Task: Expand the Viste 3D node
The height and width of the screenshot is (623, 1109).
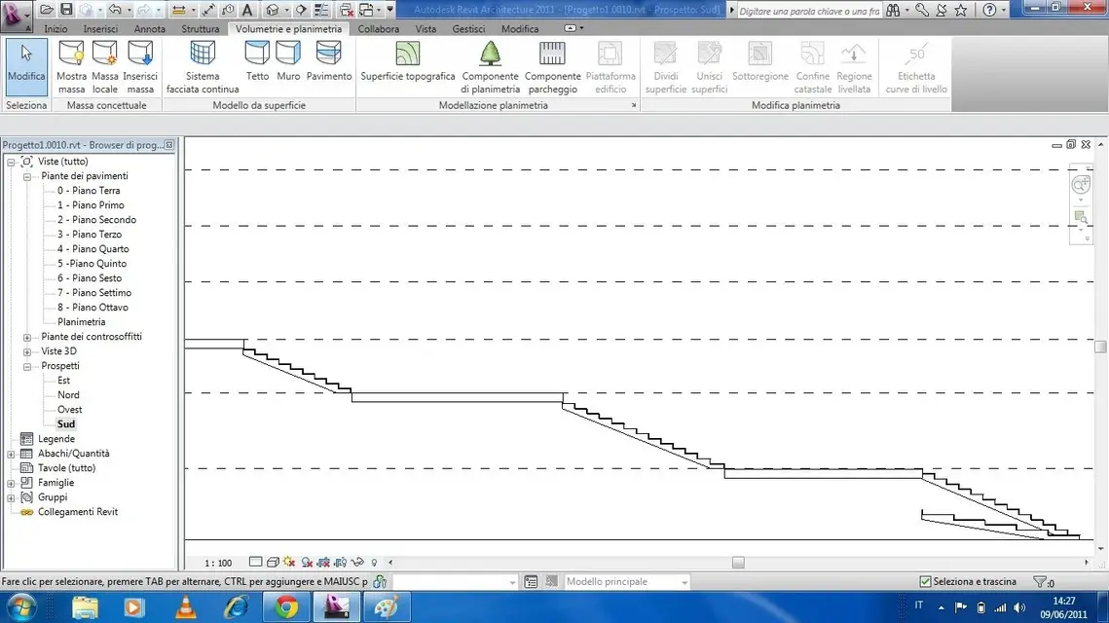Action: 27,351
